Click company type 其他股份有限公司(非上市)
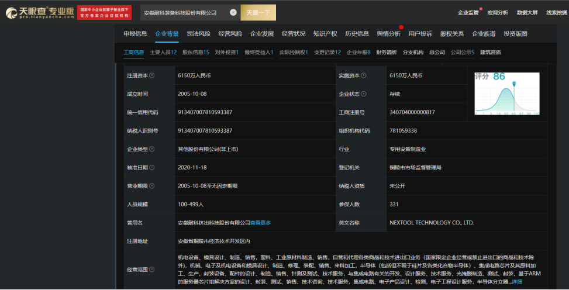The width and height of the screenshot is (569, 290). (x=208, y=149)
